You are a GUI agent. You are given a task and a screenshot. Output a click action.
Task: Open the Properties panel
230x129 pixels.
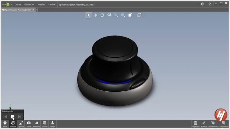click(195, 124)
